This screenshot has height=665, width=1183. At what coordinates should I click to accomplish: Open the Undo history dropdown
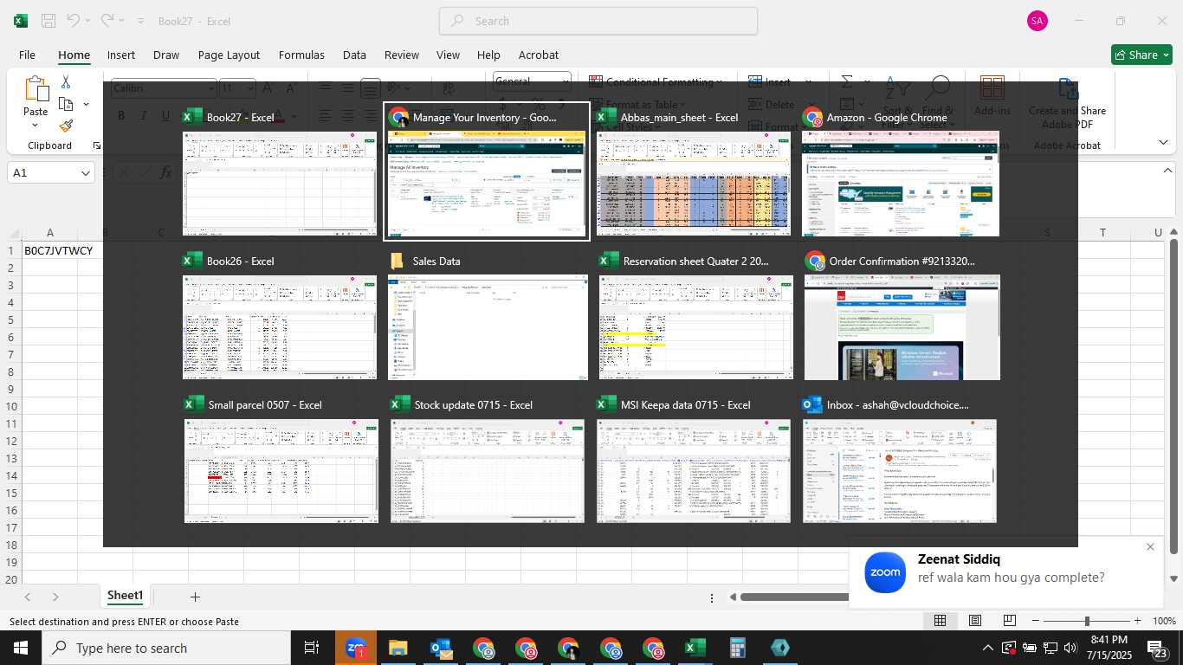tap(89, 21)
